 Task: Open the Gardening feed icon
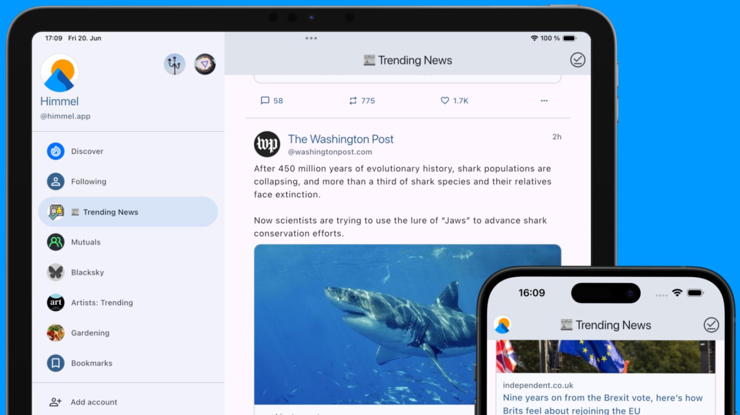[x=55, y=333]
